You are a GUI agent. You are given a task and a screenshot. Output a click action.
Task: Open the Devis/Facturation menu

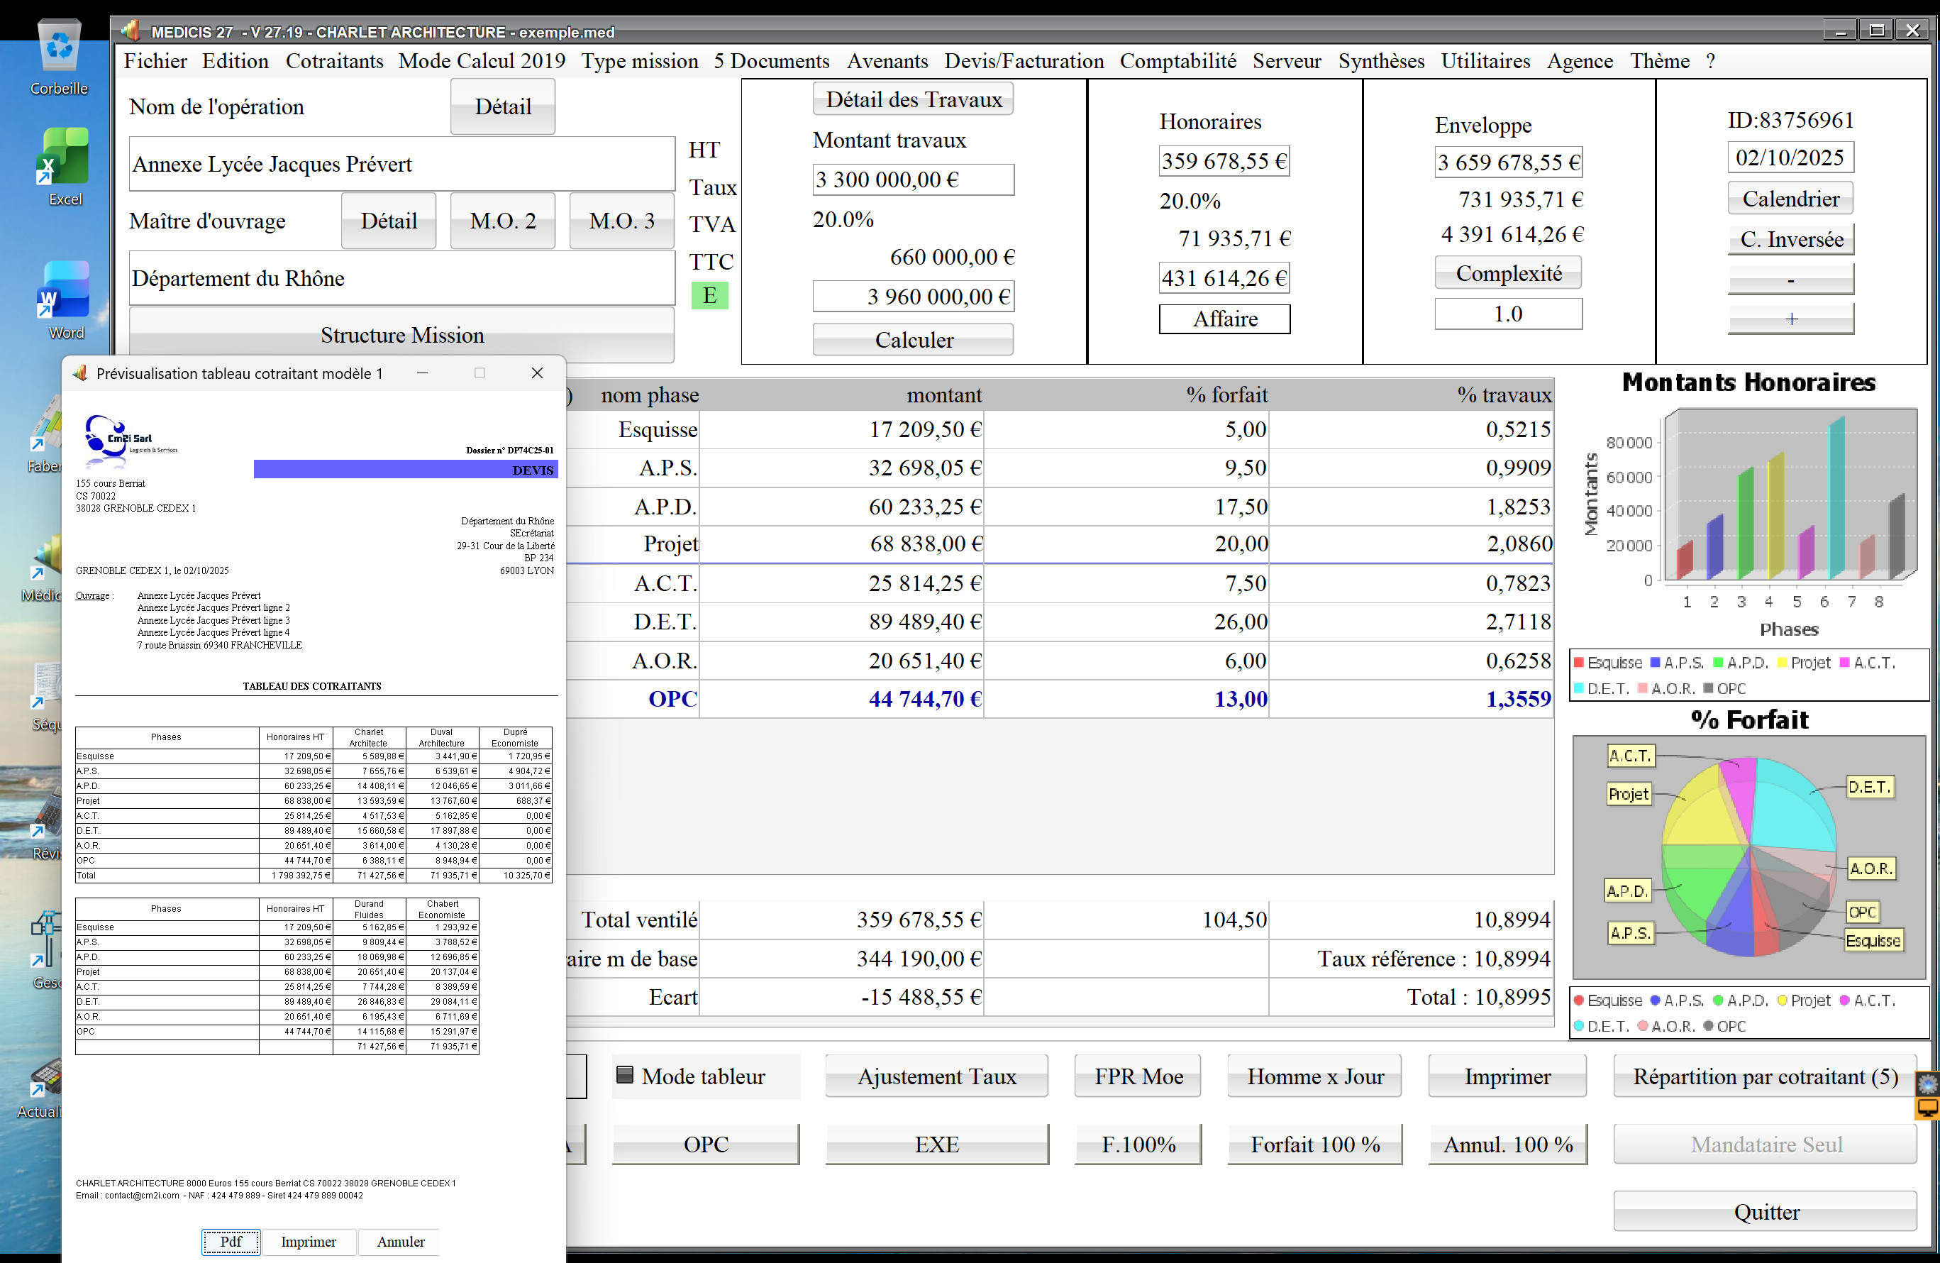tap(1024, 61)
